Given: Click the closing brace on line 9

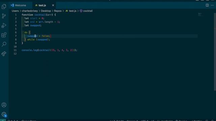Looking at the screenshot, I should pos(22,43).
